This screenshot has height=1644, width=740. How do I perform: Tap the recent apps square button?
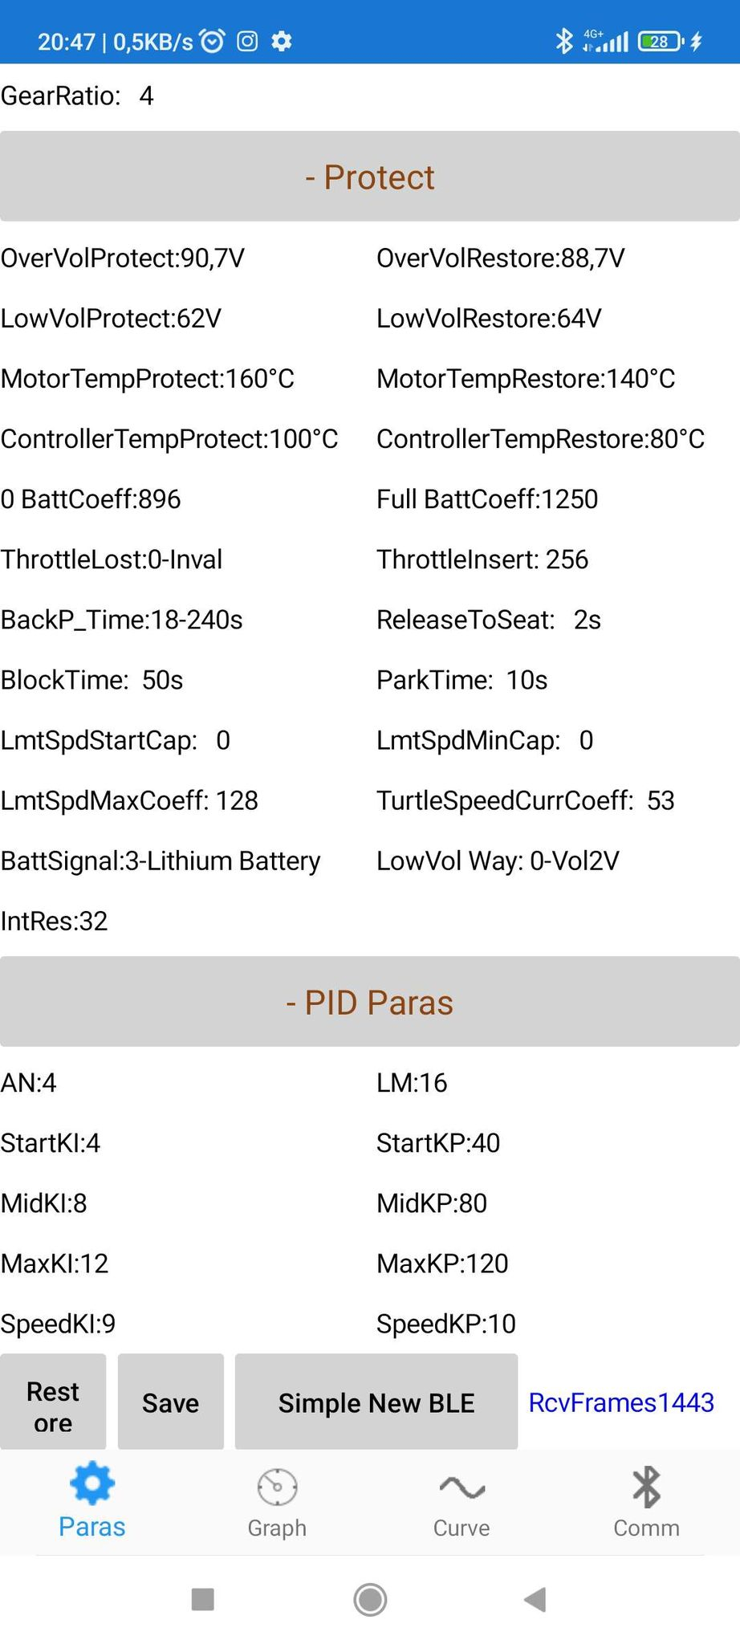pyautogui.click(x=203, y=1599)
